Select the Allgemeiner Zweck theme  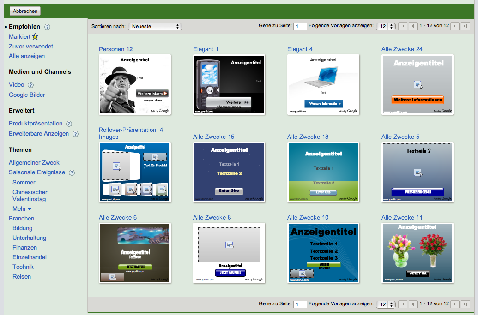pyautogui.click(x=34, y=162)
